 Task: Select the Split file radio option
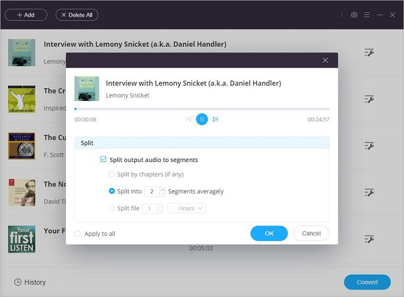coord(111,208)
